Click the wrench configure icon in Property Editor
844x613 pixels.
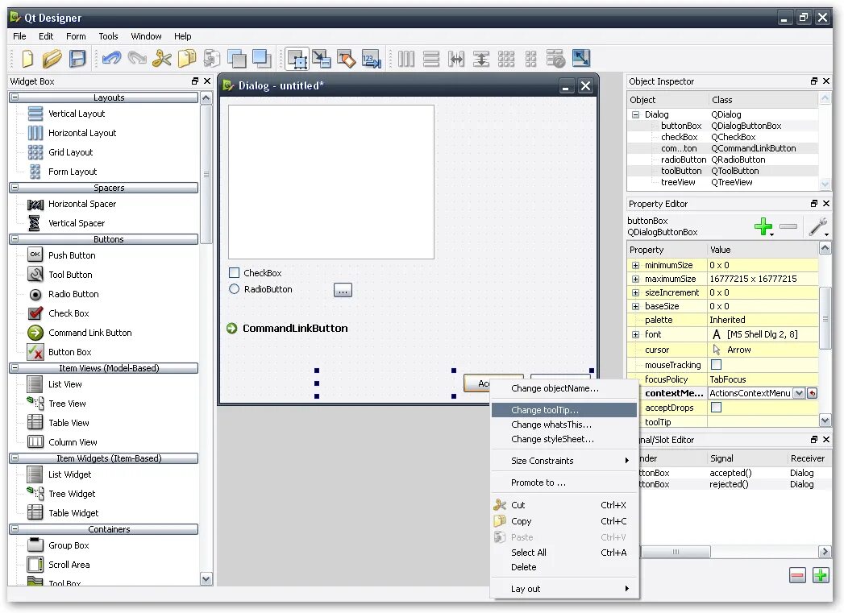[818, 226]
